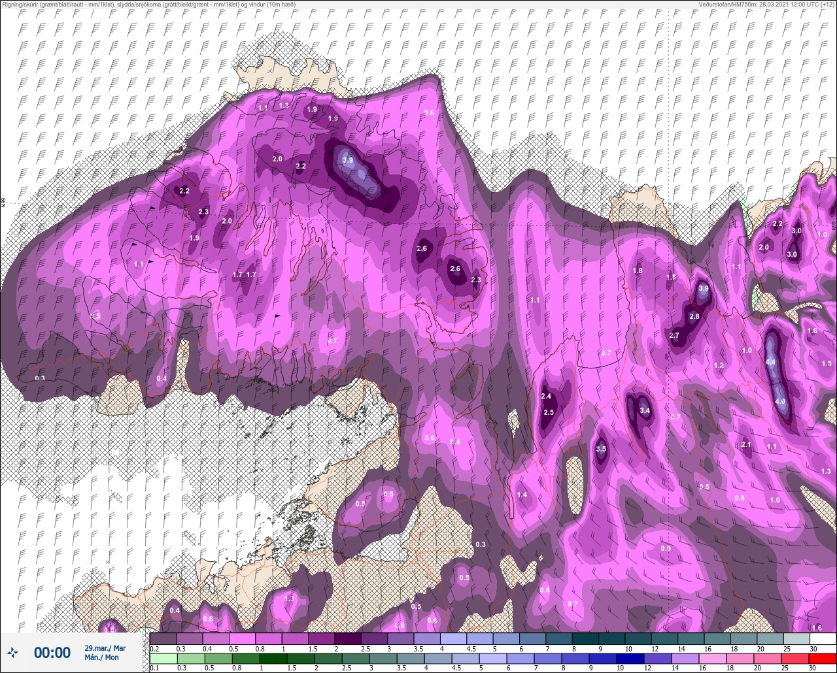Click the 00:00 forecast time display

52,653
